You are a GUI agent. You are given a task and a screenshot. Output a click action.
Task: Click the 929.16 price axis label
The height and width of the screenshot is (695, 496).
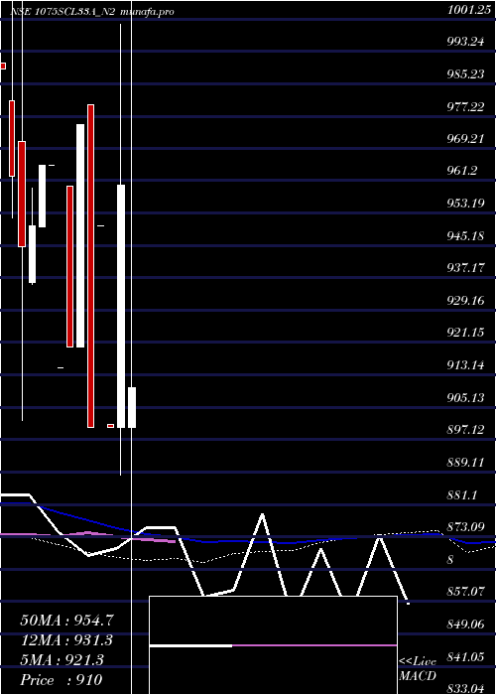point(465,301)
